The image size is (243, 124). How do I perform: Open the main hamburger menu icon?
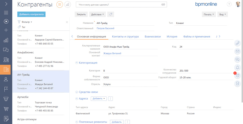coord(6,12)
